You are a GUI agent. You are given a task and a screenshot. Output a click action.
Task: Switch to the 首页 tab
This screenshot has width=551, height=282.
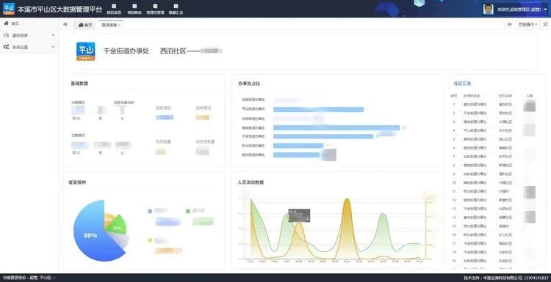click(85, 25)
